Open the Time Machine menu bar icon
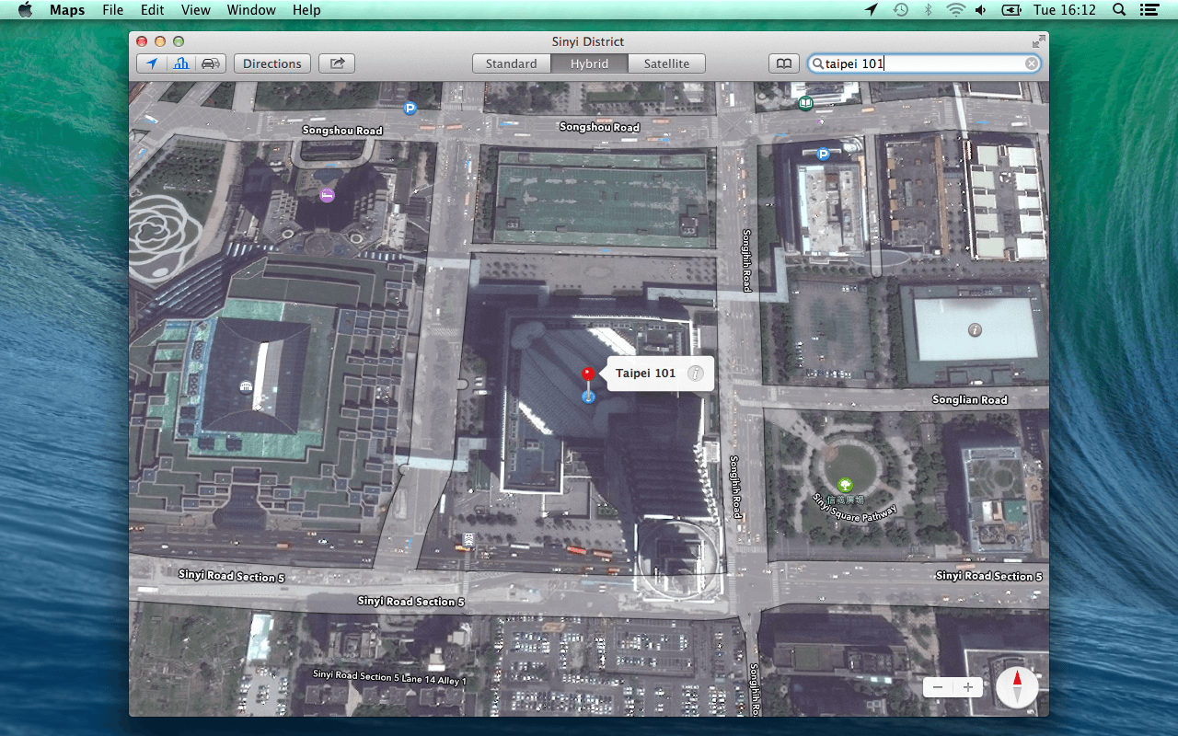This screenshot has width=1178, height=736. (900, 10)
